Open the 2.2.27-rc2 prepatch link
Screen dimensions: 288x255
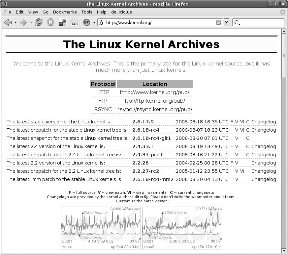coord(146,171)
